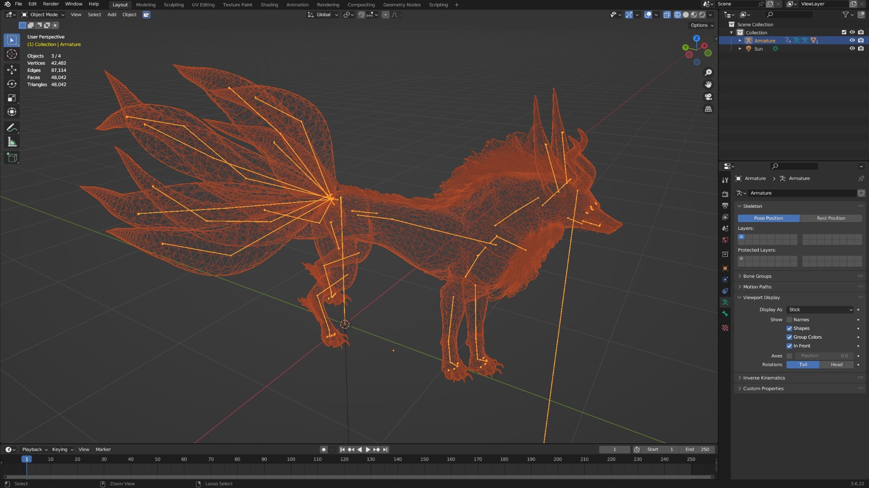Select the Cursor tool in toolbar
Image resolution: width=869 pixels, height=488 pixels.
point(12,54)
